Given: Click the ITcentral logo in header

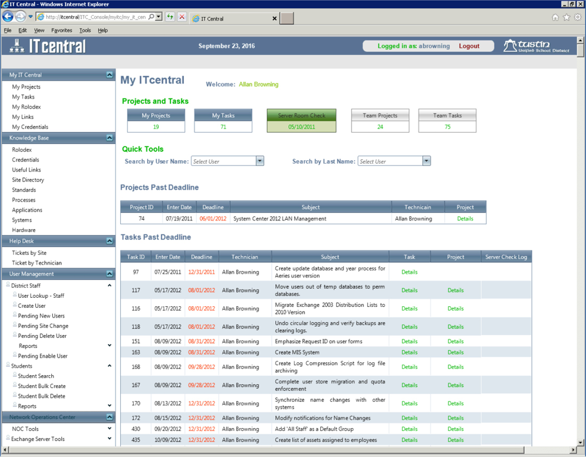Looking at the screenshot, I should 47,46.
